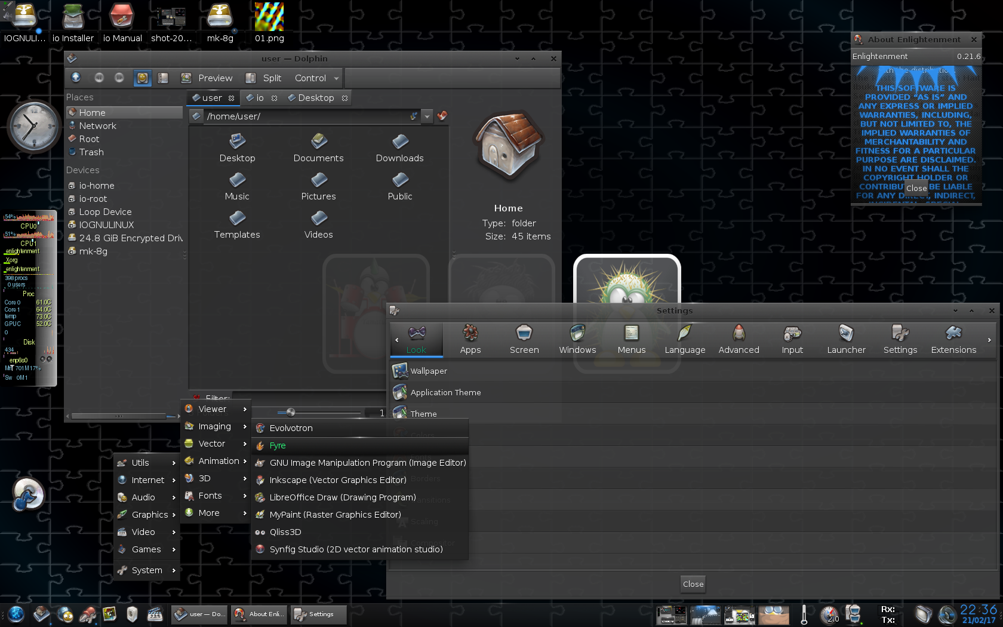Click the Forward arrow in Dolphin toolbar
Viewport: 1003px width, 627px height.
[119, 78]
